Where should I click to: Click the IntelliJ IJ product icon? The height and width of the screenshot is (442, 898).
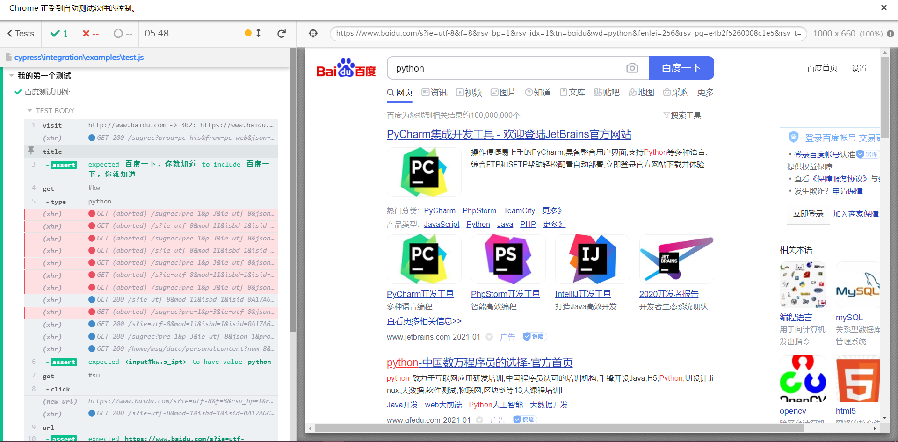click(x=592, y=259)
